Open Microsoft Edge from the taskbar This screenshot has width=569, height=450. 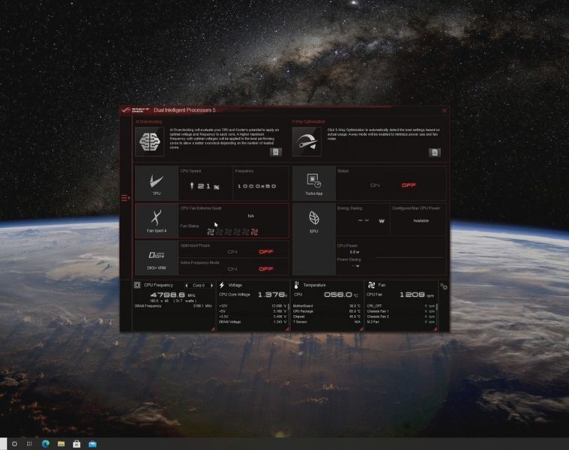coord(46,443)
